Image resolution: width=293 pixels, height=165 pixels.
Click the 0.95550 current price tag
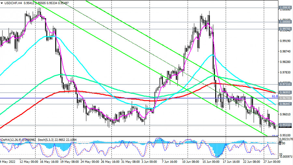click(x=285, y=125)
